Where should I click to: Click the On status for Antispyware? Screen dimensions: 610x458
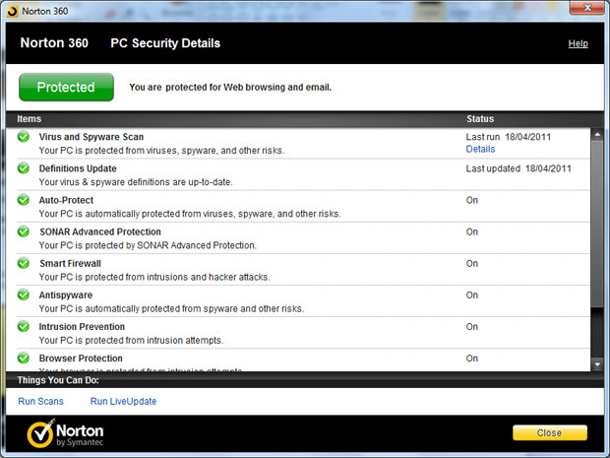tap(472, 295)
